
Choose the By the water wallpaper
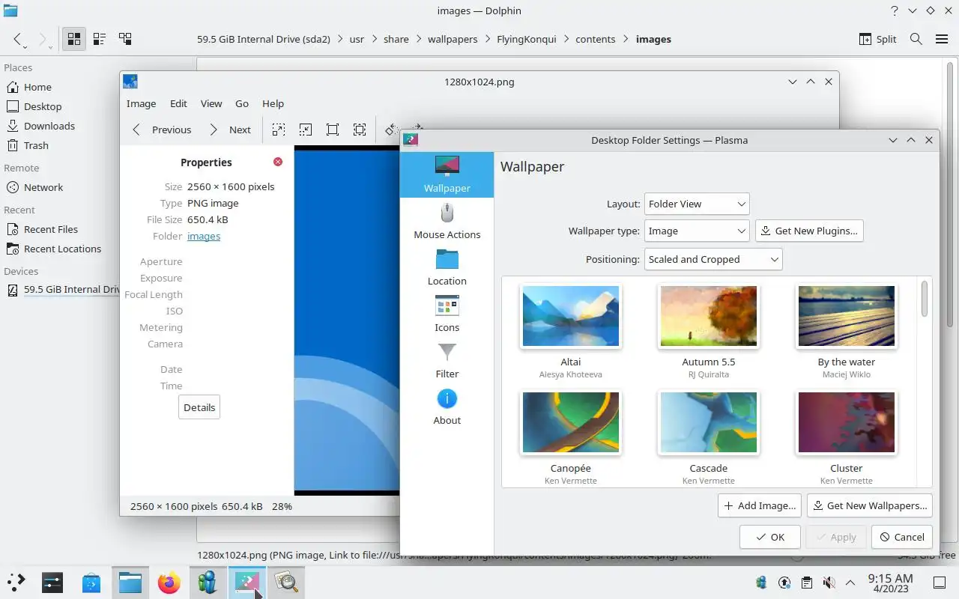[x=847, y=316]
